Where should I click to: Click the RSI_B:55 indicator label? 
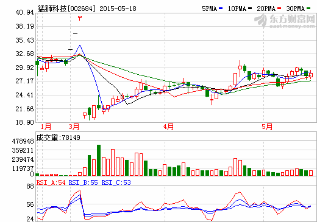pos(84,182)
